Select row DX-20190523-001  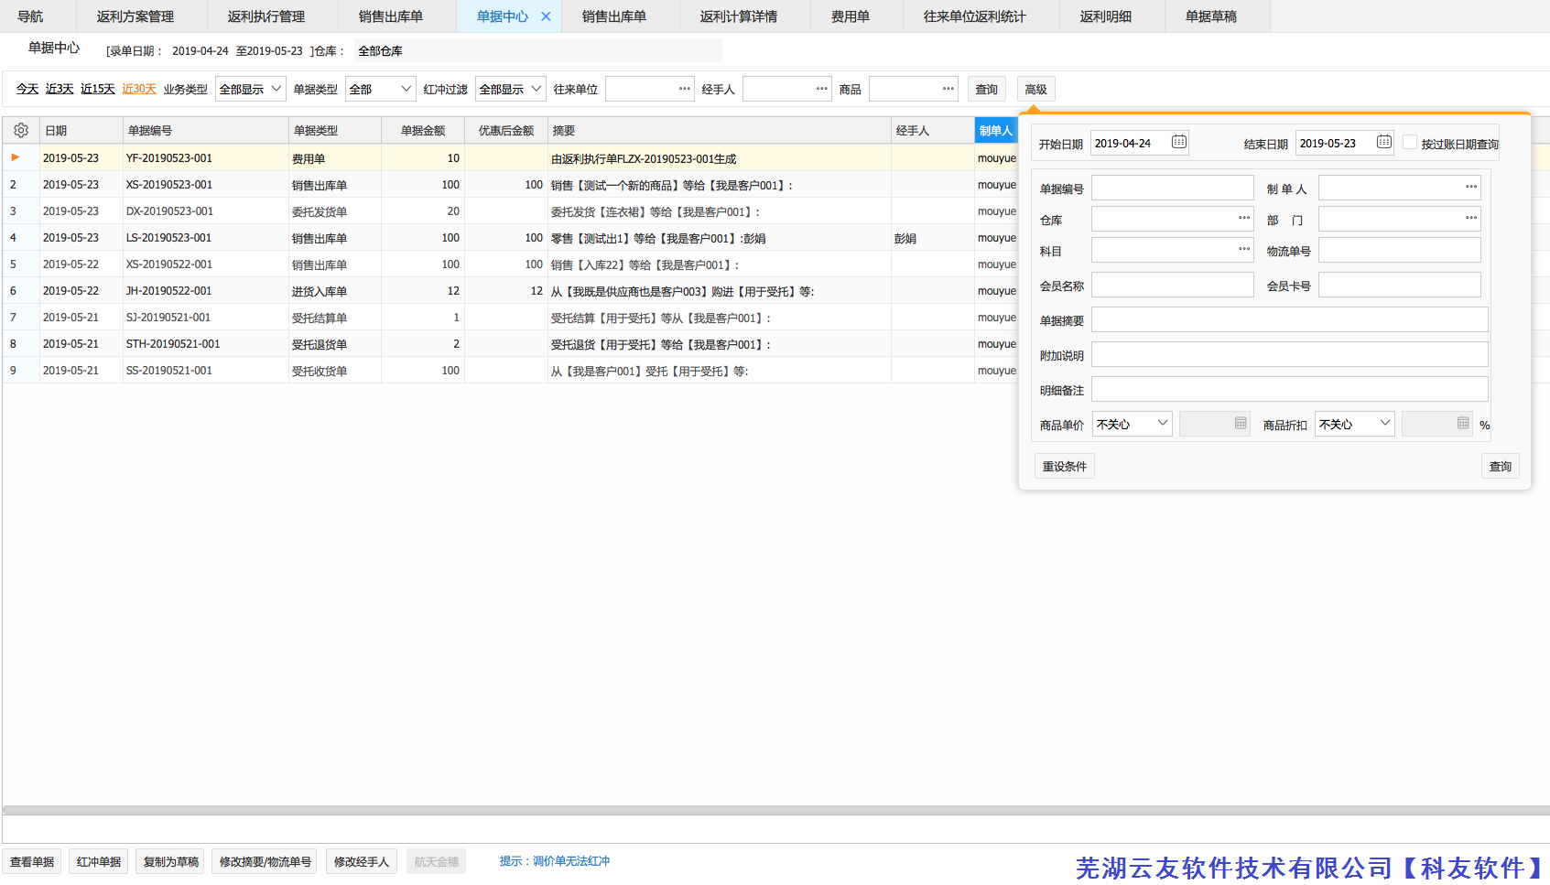(511, 211)
